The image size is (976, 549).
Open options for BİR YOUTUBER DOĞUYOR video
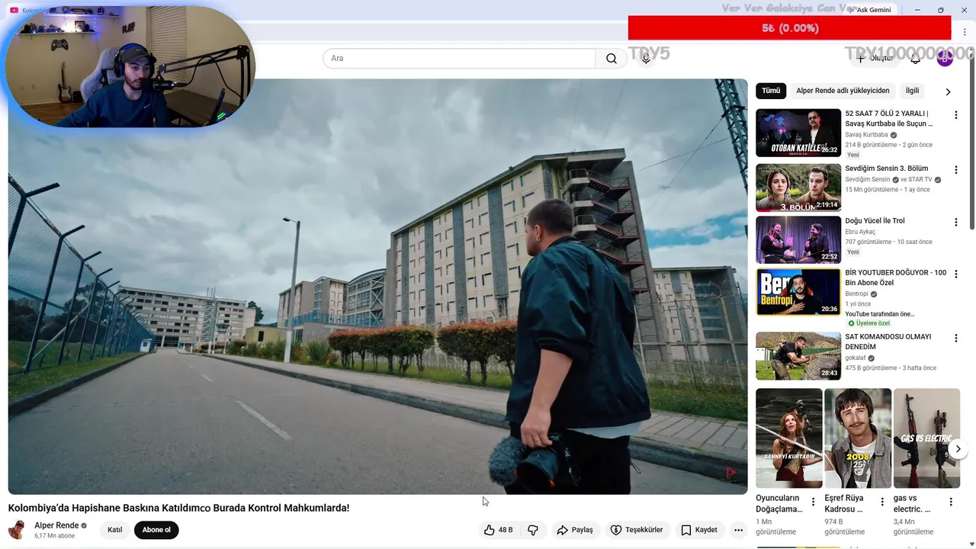pos(955,274)
